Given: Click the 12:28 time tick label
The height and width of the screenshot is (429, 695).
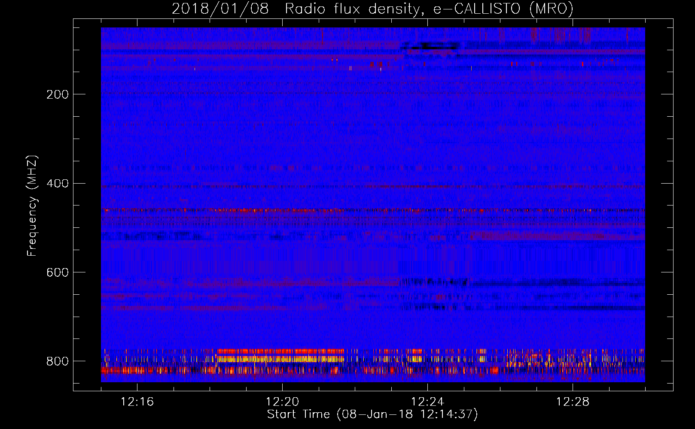Looking at the screenshot, I should (x=573, y=402).
